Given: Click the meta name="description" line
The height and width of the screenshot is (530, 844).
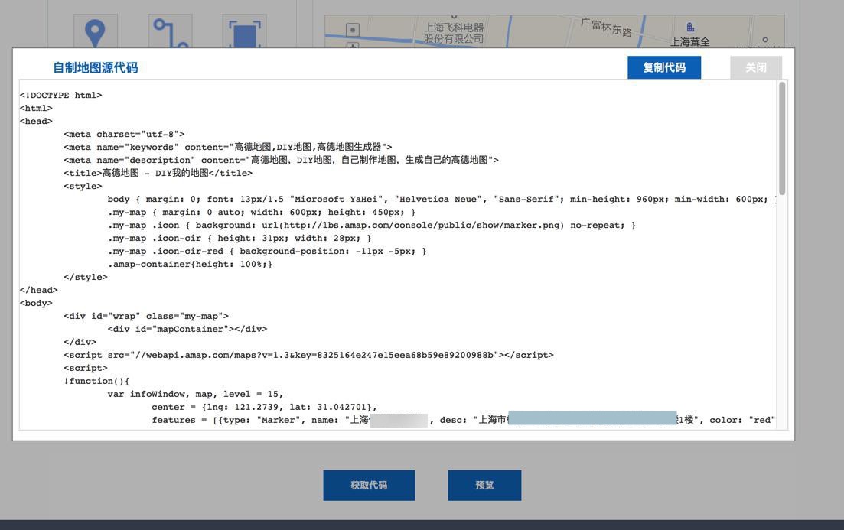Looking at the screenshot, I should (281, 160).
